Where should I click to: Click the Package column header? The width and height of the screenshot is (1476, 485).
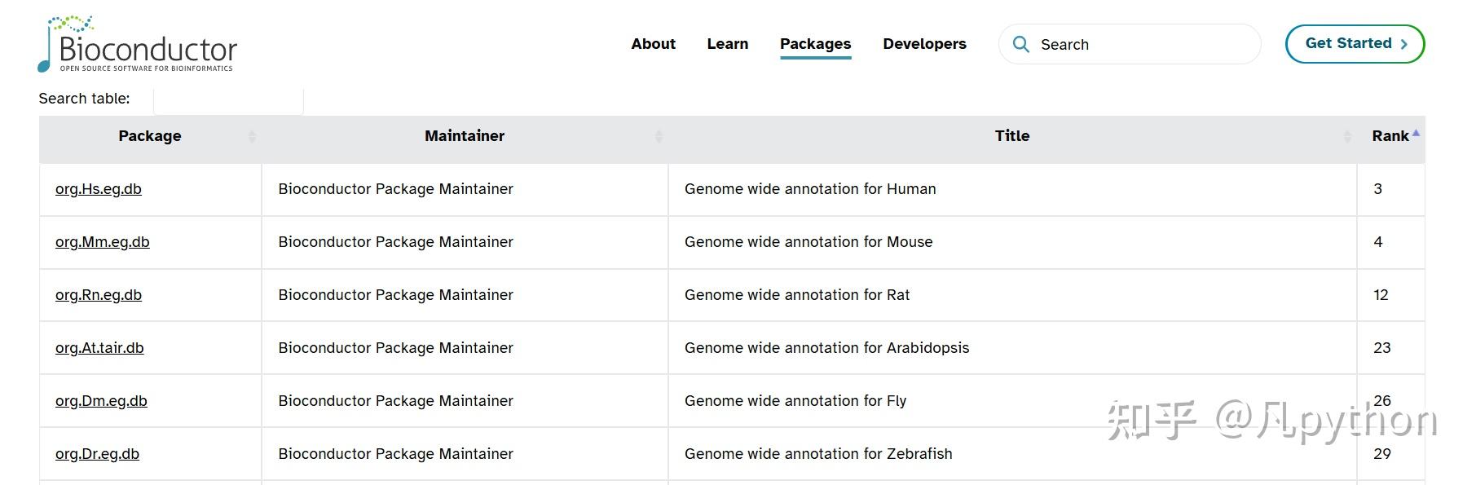(150, 136)
